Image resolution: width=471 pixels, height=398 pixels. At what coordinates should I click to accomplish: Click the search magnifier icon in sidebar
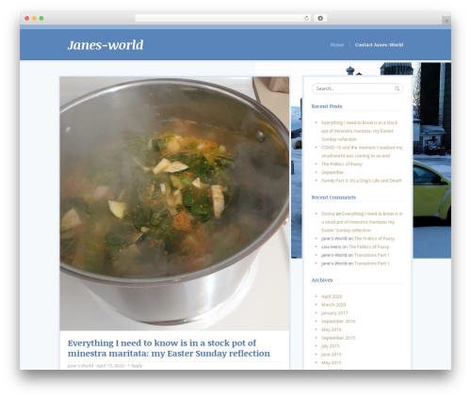tap(398, 88)
